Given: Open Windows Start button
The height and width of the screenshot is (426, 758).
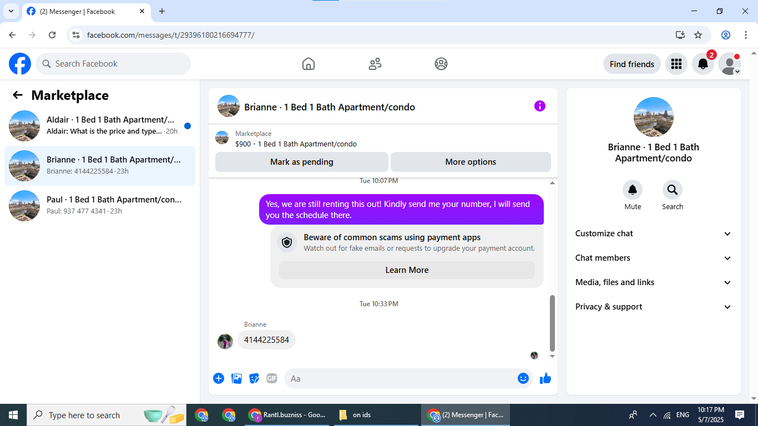Looking at the screenshot, I should click(x=13, y=415).
